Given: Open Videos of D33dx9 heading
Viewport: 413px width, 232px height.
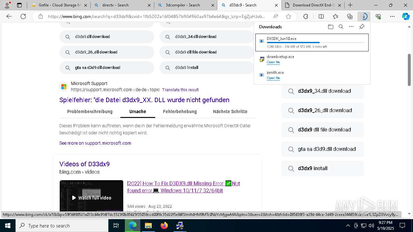Looking at the screenshot, I should coord(85,164).
